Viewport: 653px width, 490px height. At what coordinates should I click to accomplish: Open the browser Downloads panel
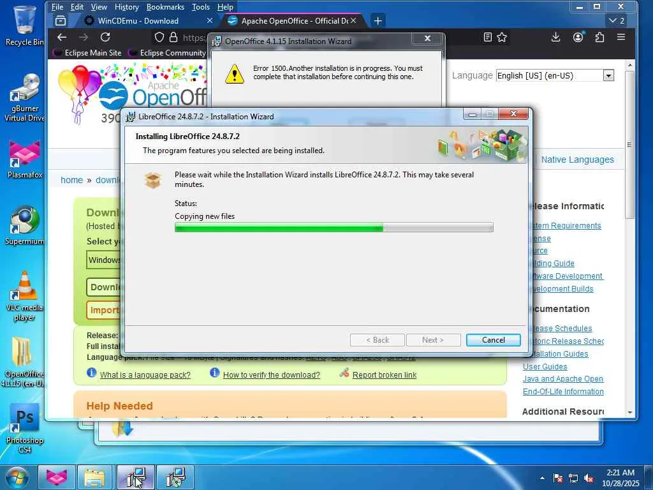(x=555, y=37)
